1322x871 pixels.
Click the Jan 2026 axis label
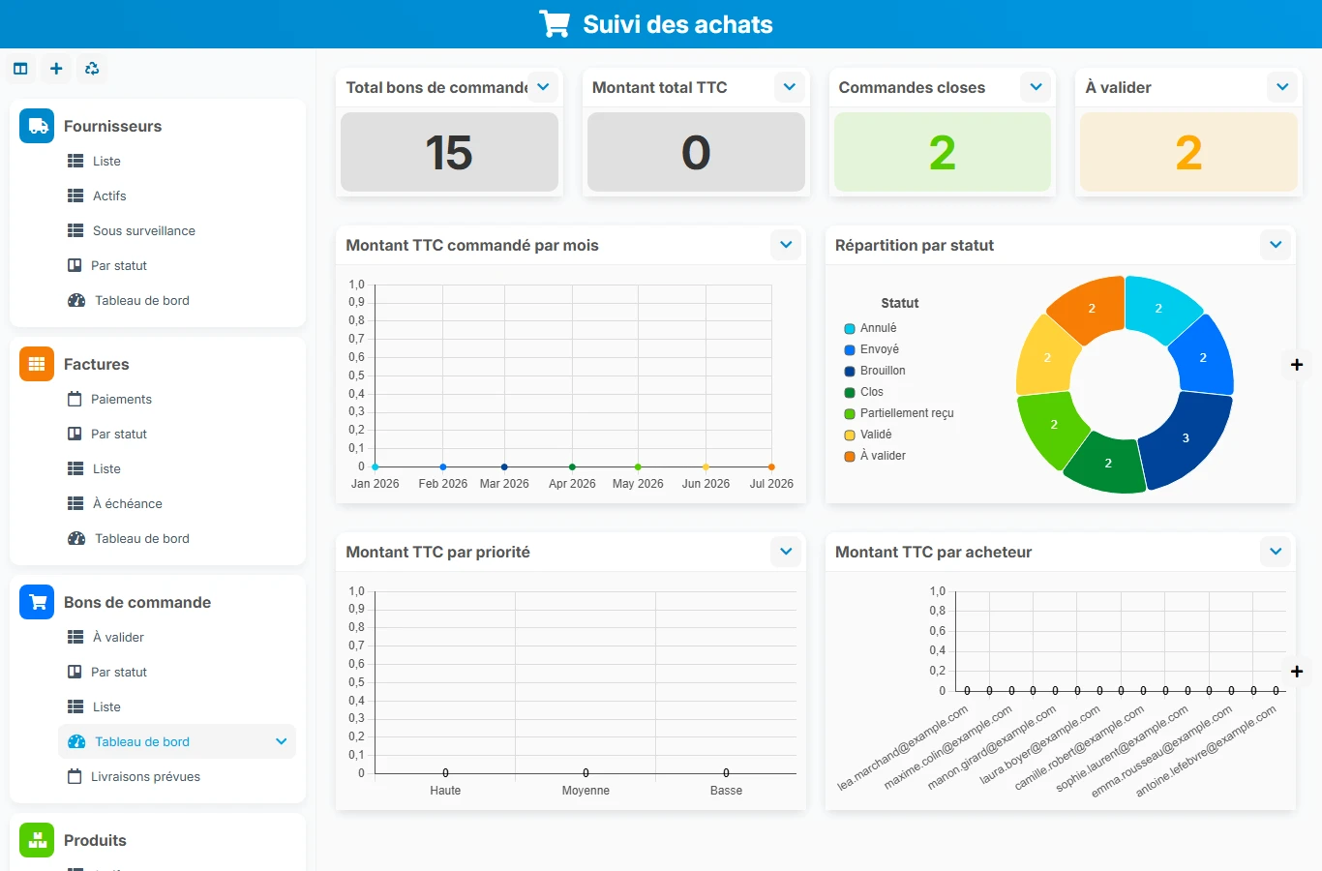pyautogui.click(x=376, y=484)
